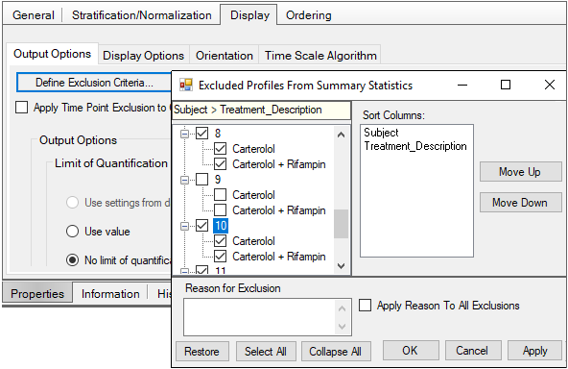Click the Collapse All button
The image size is (568, 369).
336,351
